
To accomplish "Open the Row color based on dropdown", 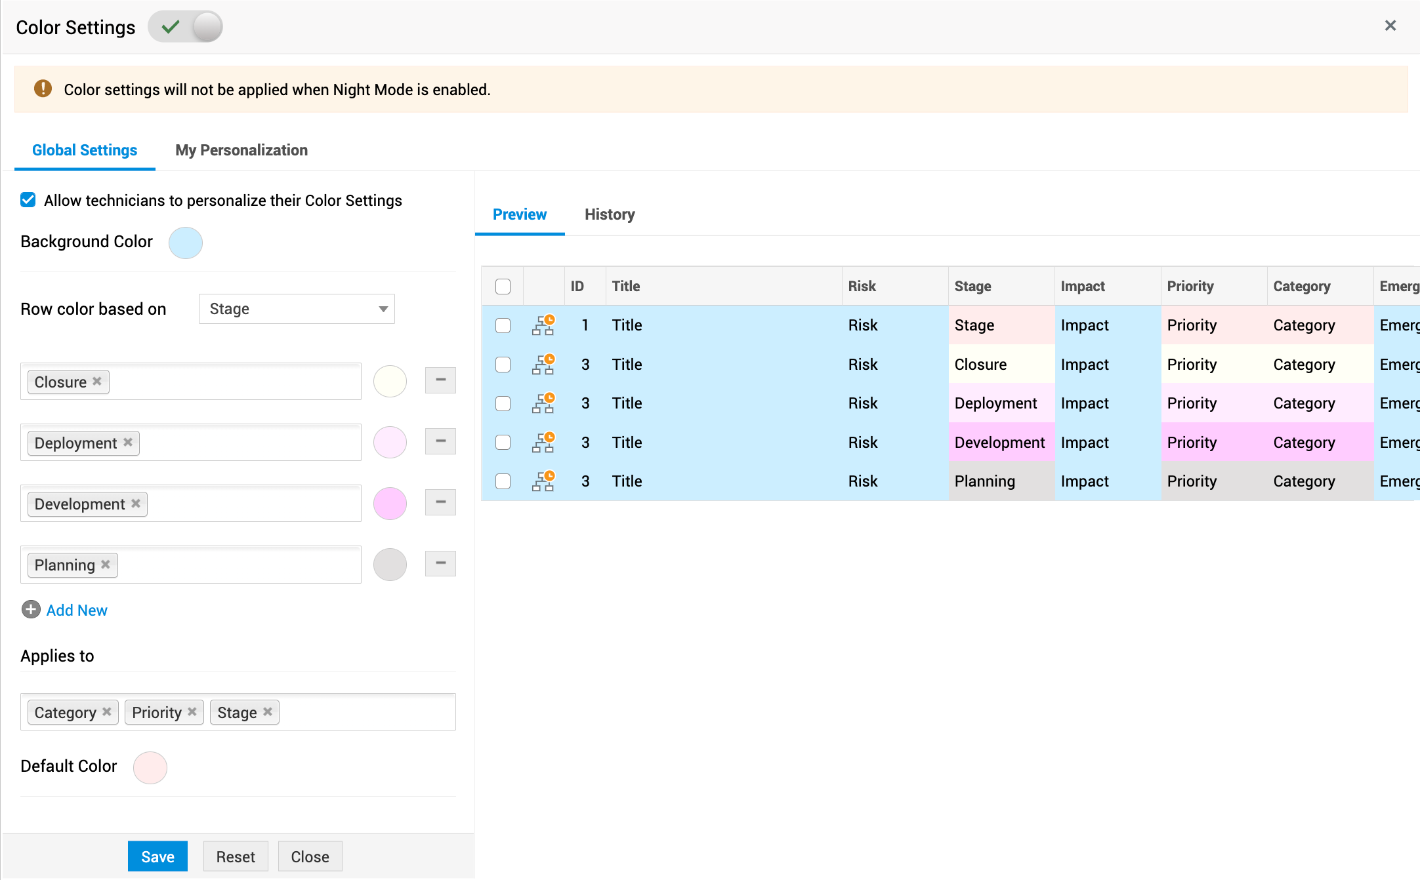I will 297,309.
